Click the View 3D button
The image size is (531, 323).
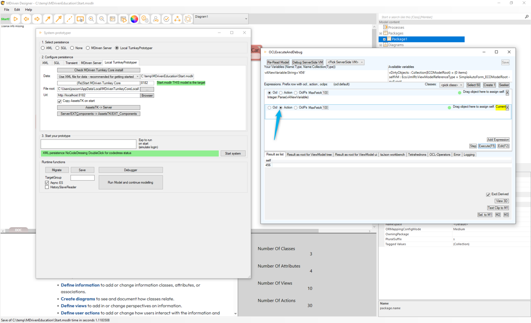tap(502, 201)
